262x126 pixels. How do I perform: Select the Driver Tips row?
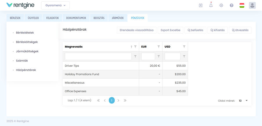[x=100, y=66]
